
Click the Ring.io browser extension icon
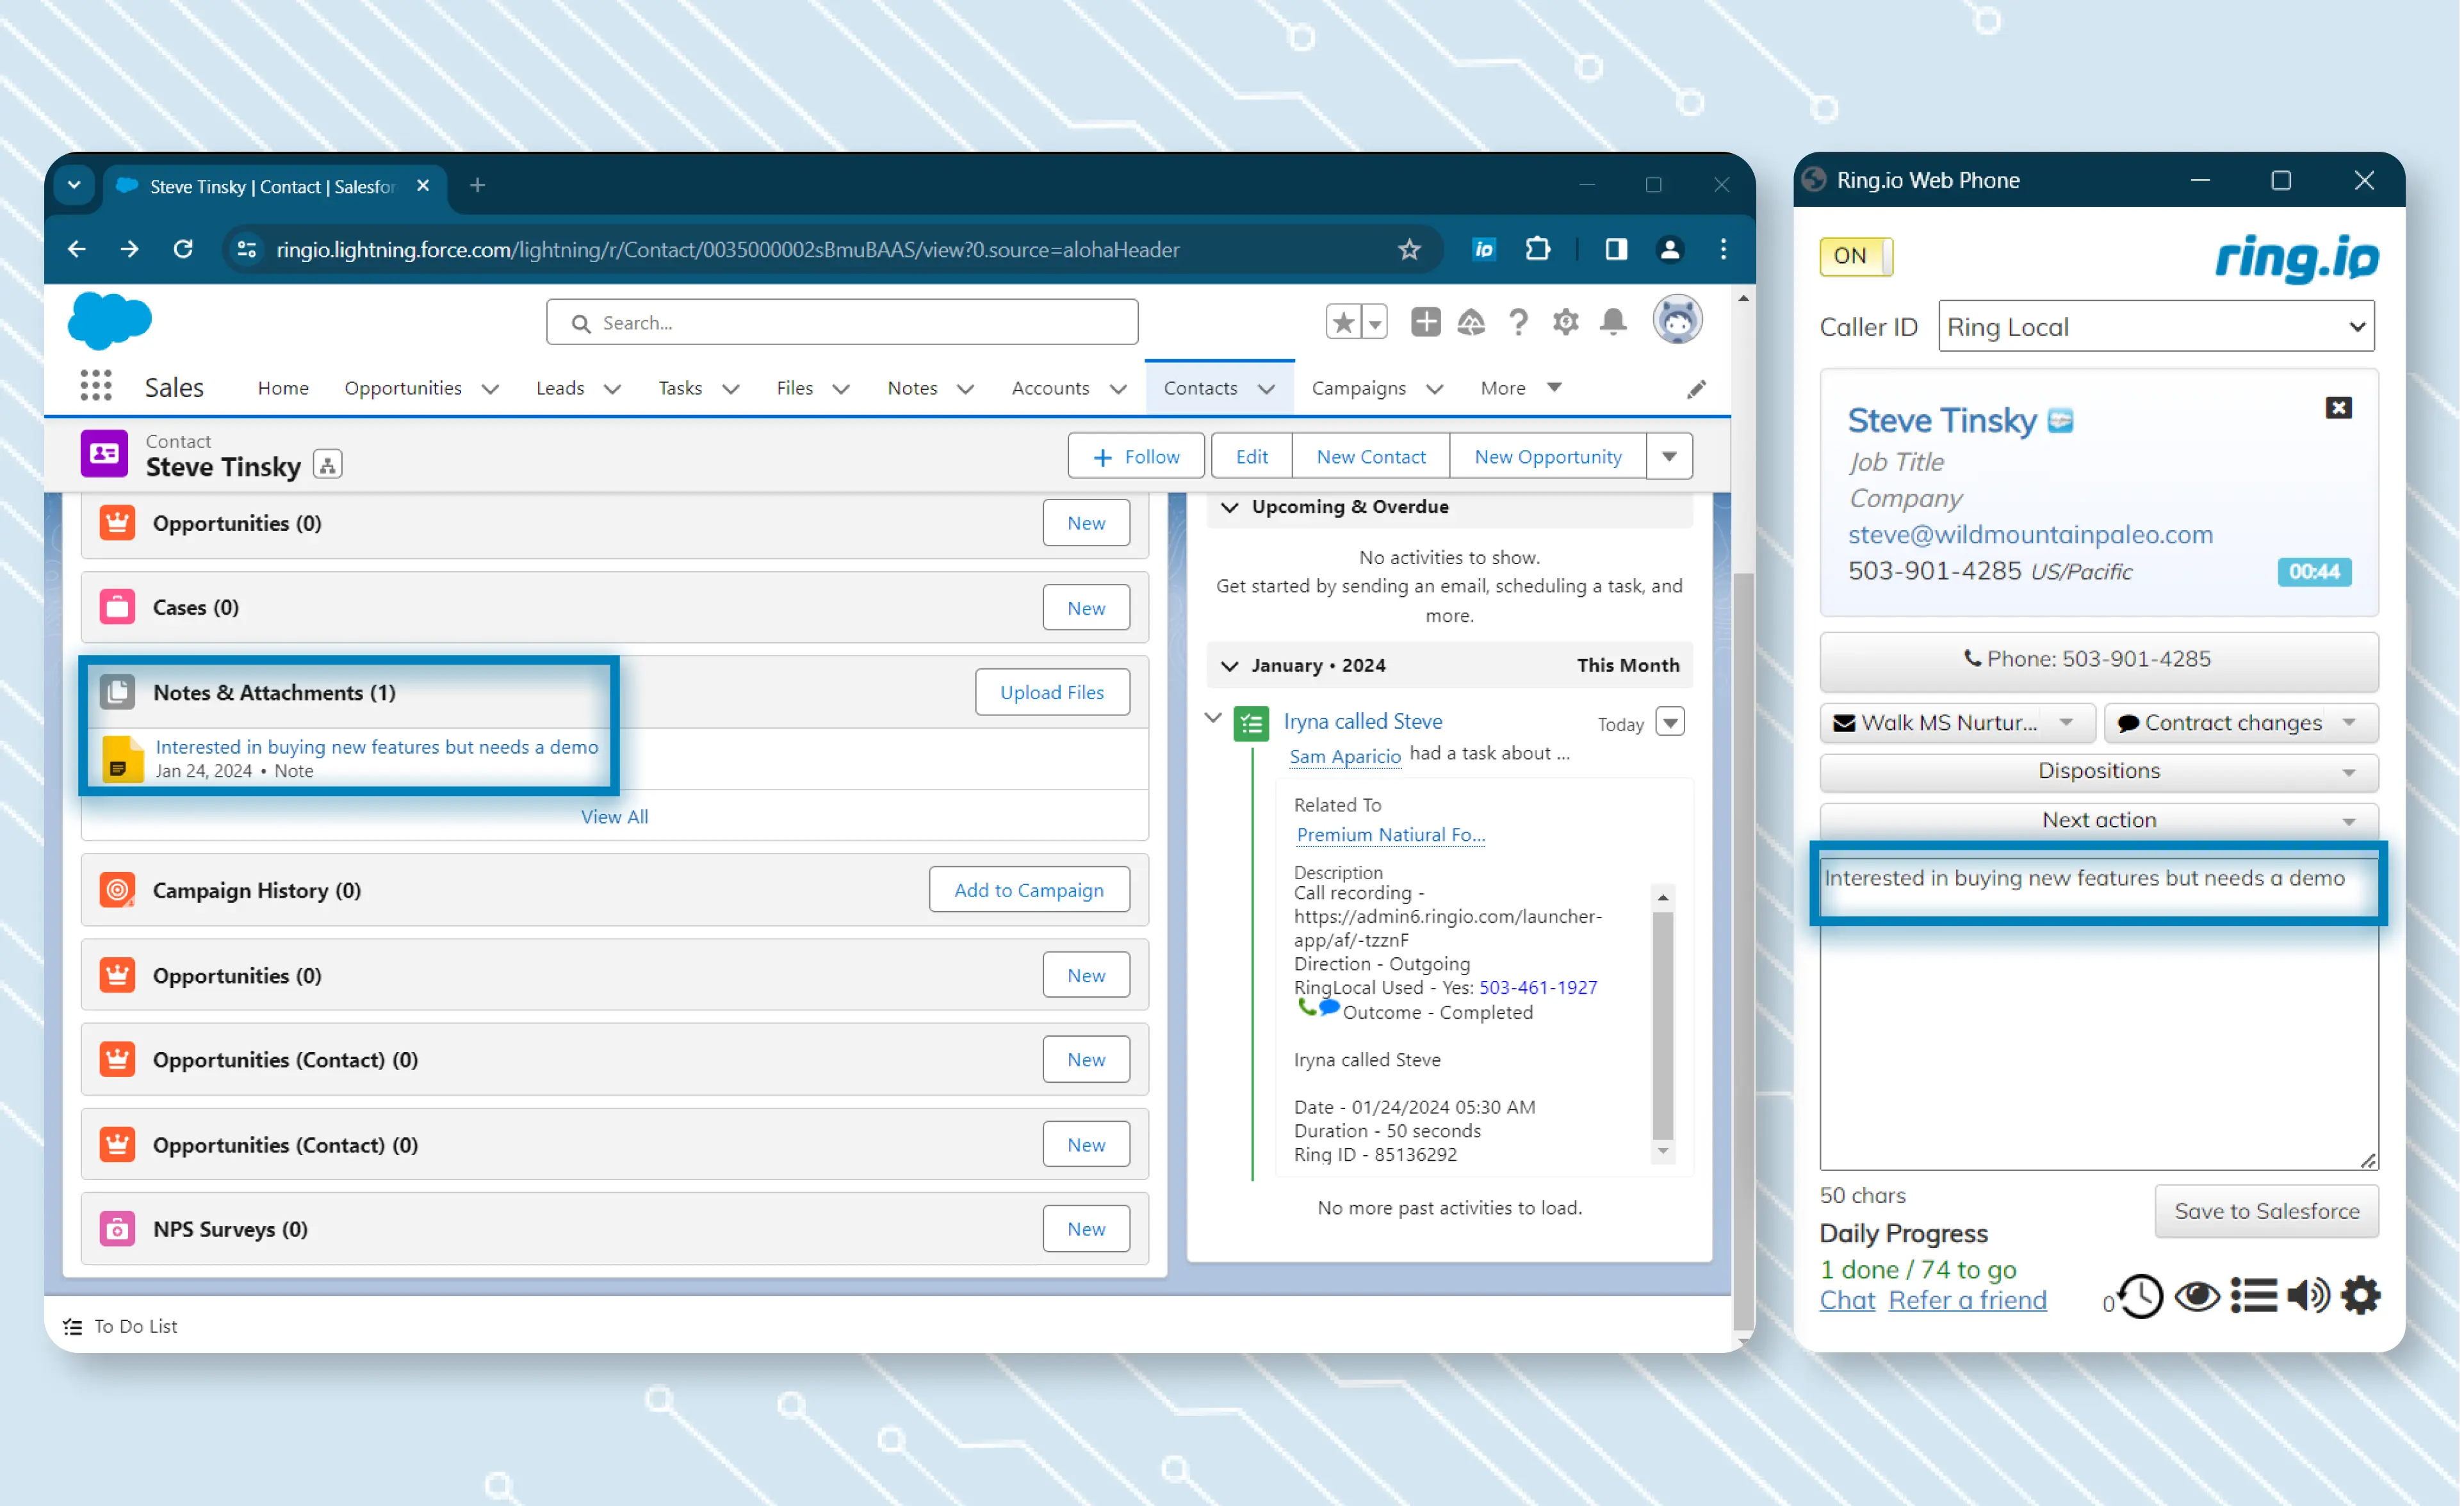point(1483,249)
